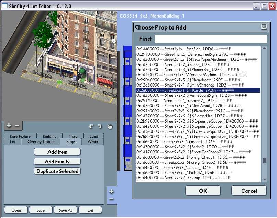Select $$Sedan2_1D70 prop

point(198,147)
